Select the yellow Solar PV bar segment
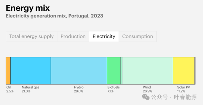The width and height of the screenshot is (203, 105). pos(184,71)
